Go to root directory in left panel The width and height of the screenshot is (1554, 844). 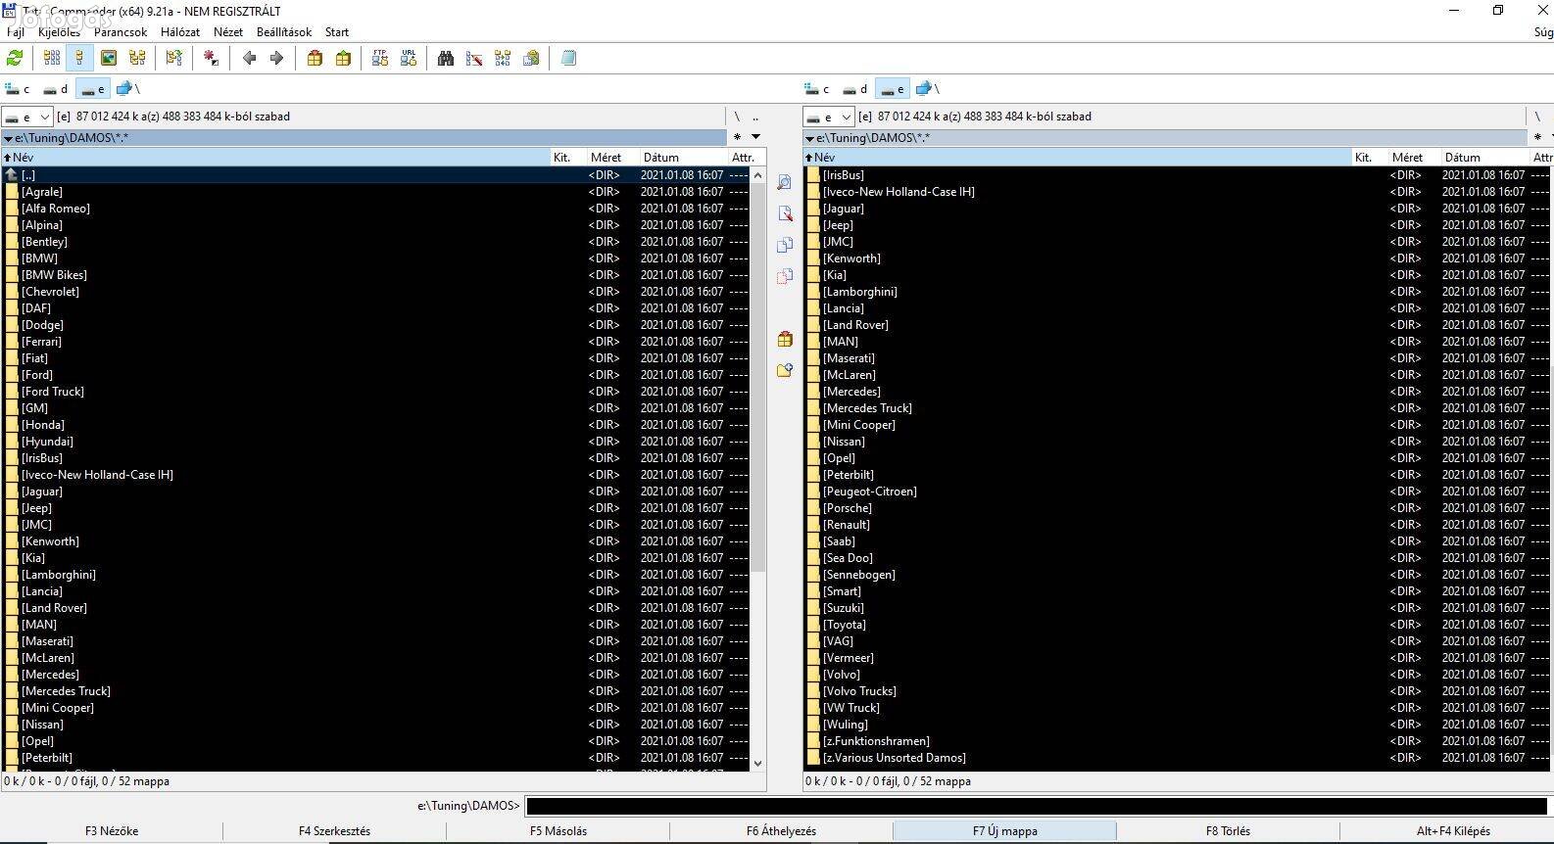(737, 117)
